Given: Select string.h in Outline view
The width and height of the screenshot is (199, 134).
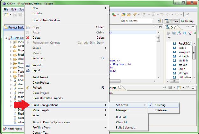Looking at the screenshot, I should [x=183, y=73].
